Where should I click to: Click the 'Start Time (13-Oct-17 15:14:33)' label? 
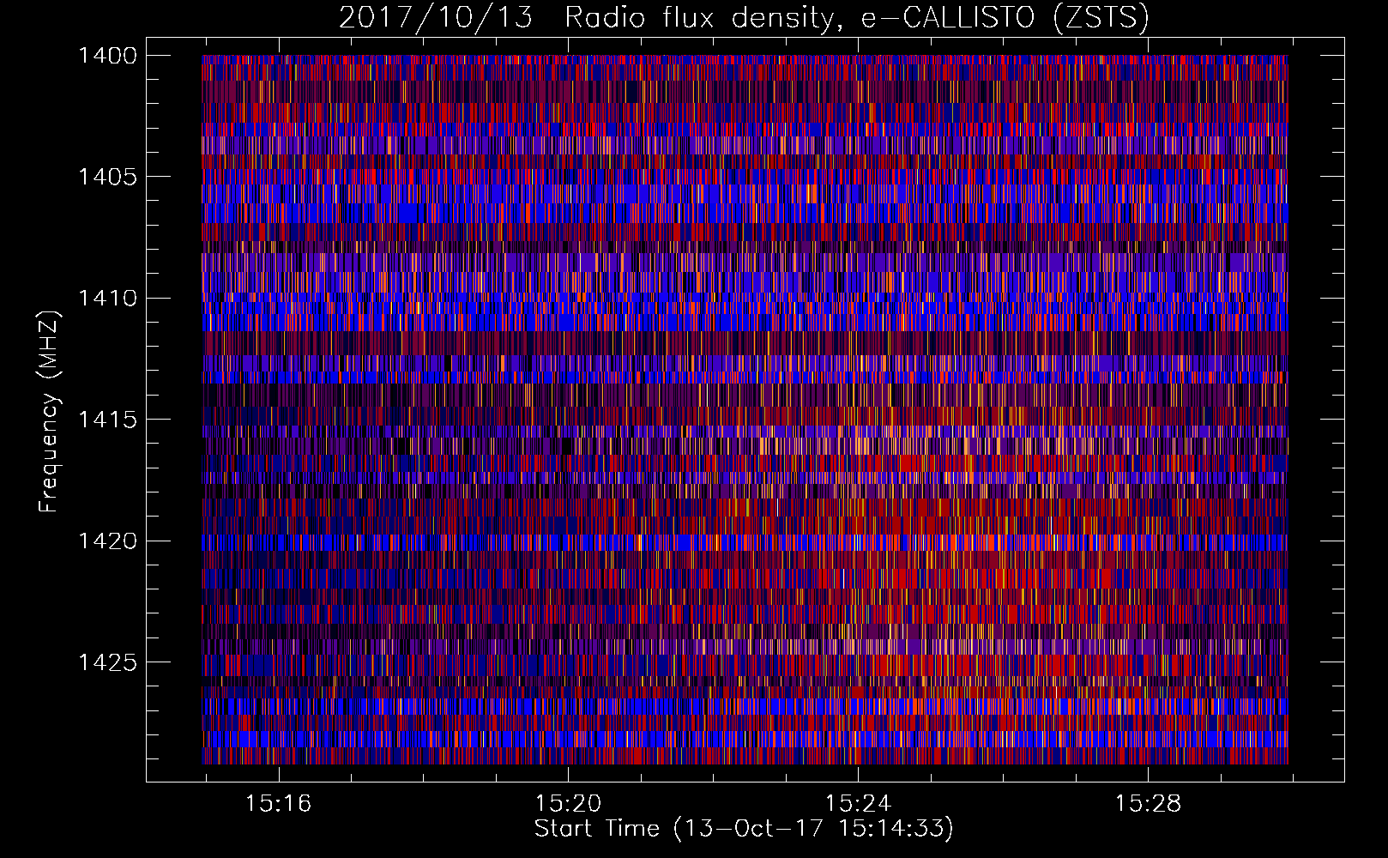(x=744, y=829)
